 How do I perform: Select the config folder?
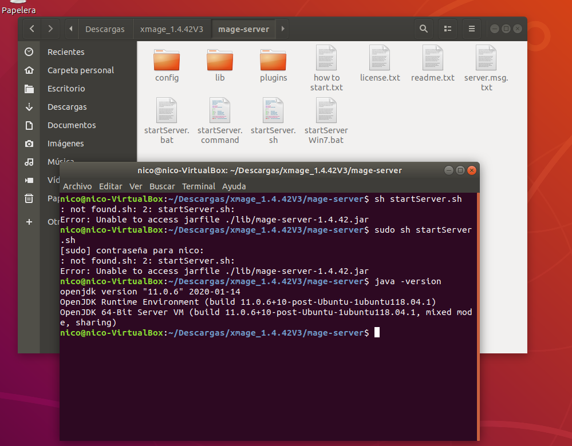coord(167,65)
